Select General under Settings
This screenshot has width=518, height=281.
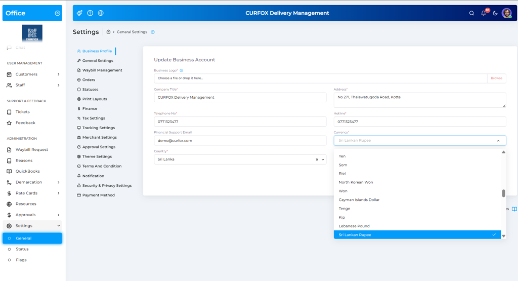(x=32, y=238)
